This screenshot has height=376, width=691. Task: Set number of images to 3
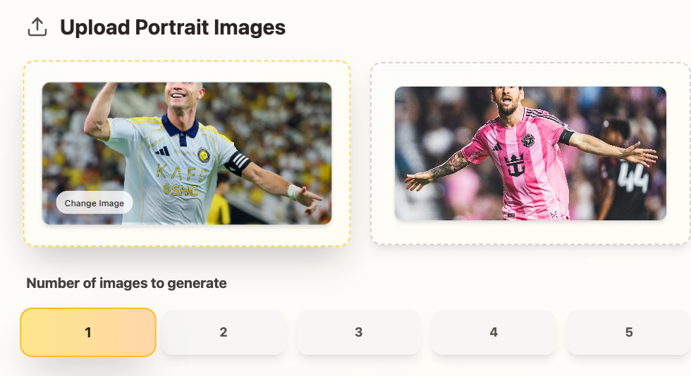(x=359, y=332)
